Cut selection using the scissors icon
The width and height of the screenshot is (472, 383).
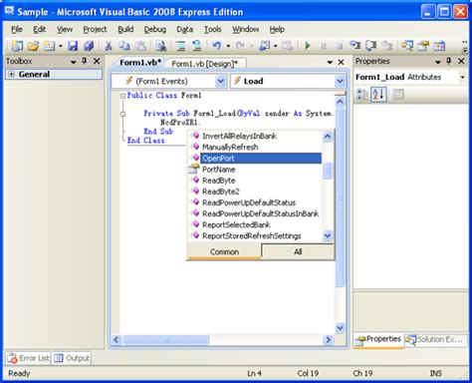[x=109, y=46]
